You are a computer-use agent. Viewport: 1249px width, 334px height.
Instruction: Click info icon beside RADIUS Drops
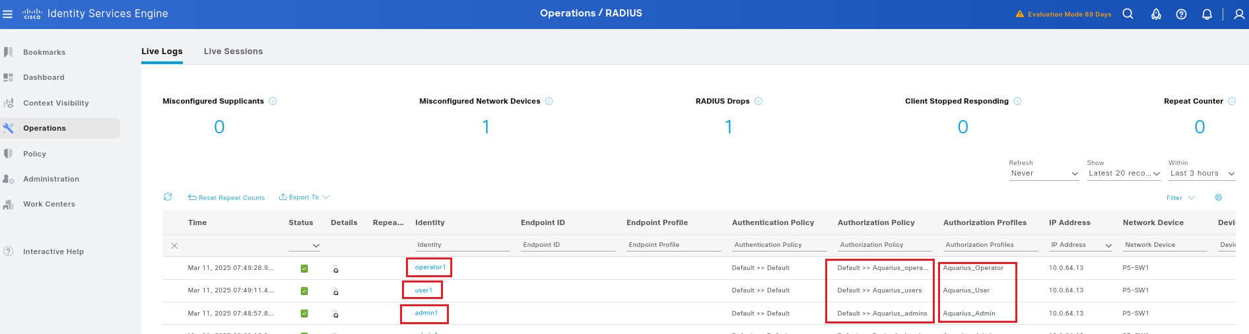(x=759, y=101)
